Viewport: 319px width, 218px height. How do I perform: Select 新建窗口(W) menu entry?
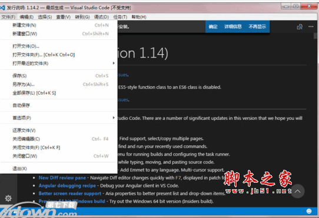point(59,33)
